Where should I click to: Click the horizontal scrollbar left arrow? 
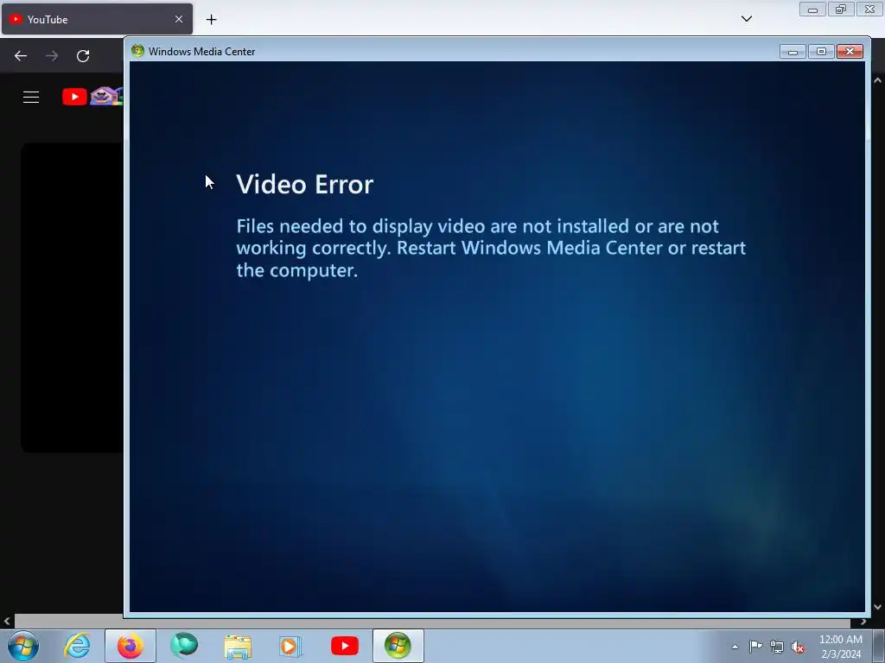click(6, 622)
